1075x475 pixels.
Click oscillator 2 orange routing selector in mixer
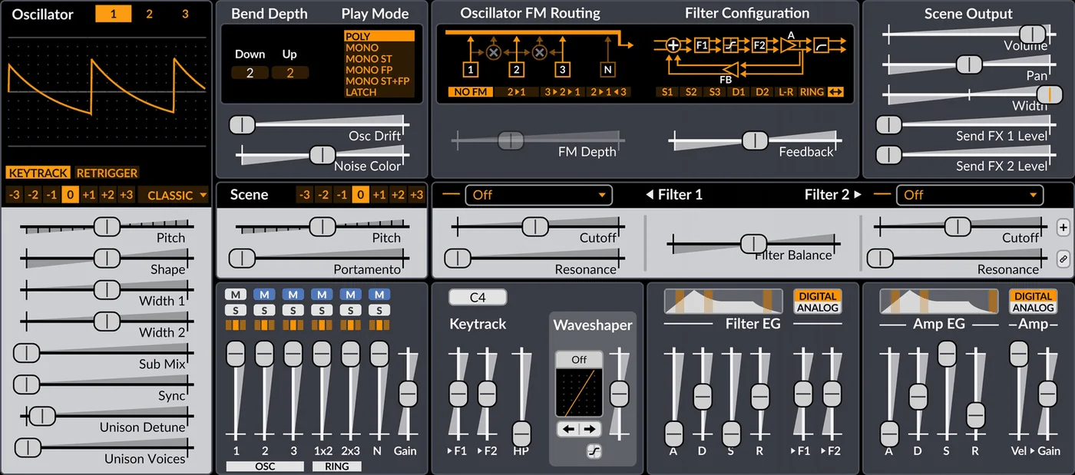tap(264, 325)
